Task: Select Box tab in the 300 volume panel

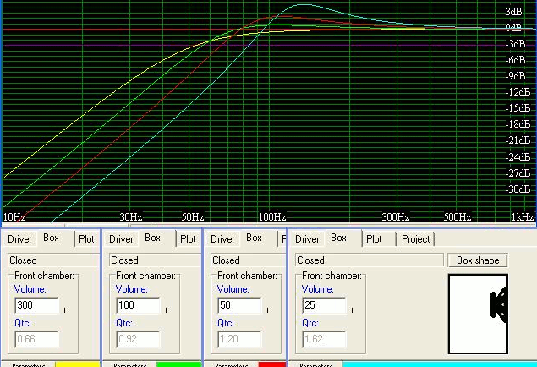Action: pyautogui.click(x=51, y=238)
